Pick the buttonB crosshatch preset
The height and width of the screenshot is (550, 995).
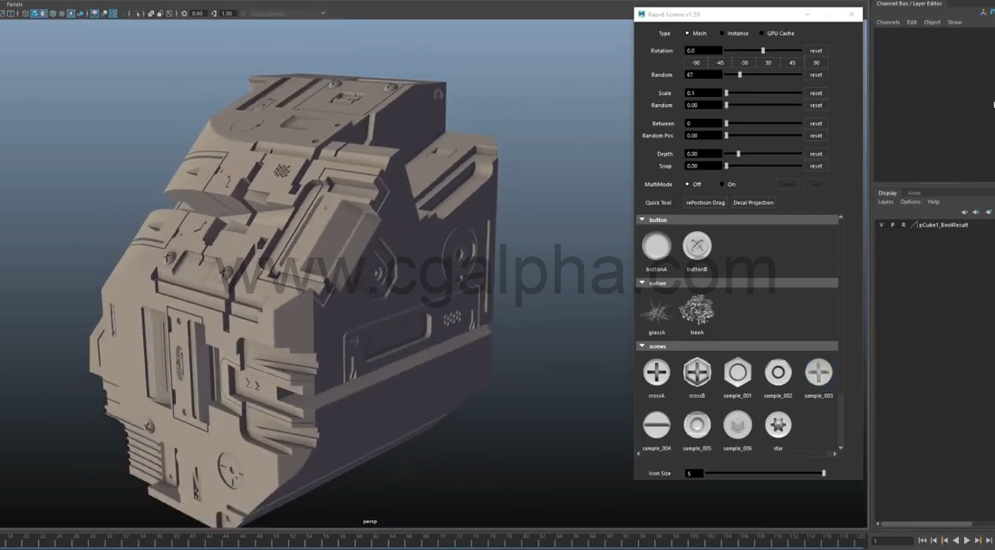(697, 246)
